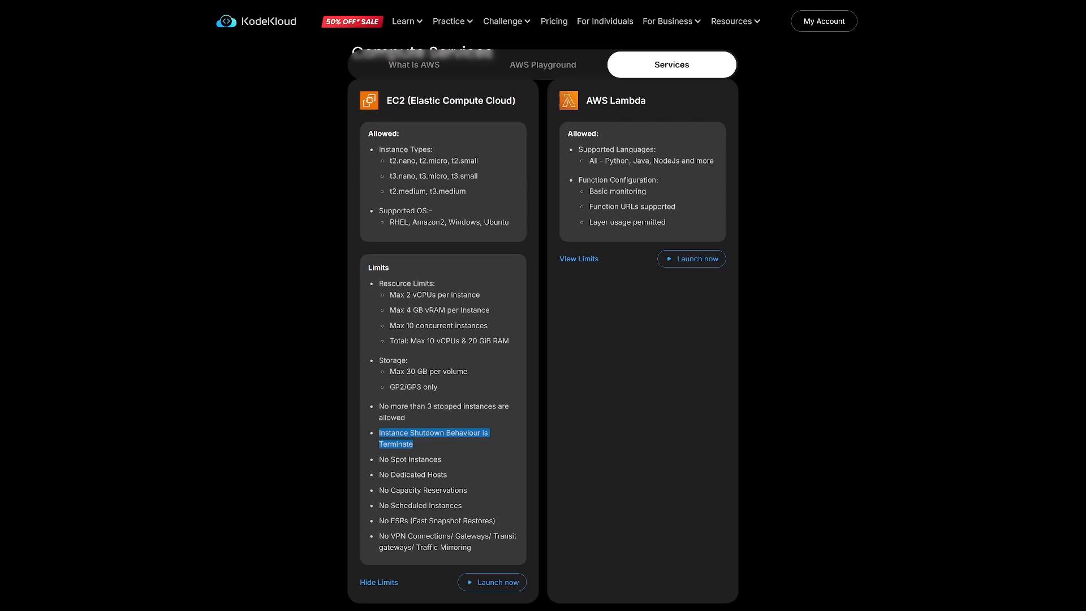Click 'Max 2 vCPUs per instance' text
This screenshot has height=611, width=1086.
pos(434,295)
